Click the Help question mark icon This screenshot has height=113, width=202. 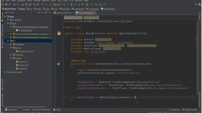point(105,5)
